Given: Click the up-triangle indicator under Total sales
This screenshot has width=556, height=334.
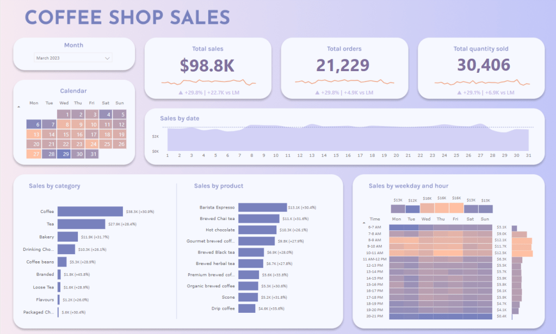Looking at the screenshot, I should coord(181,93).
